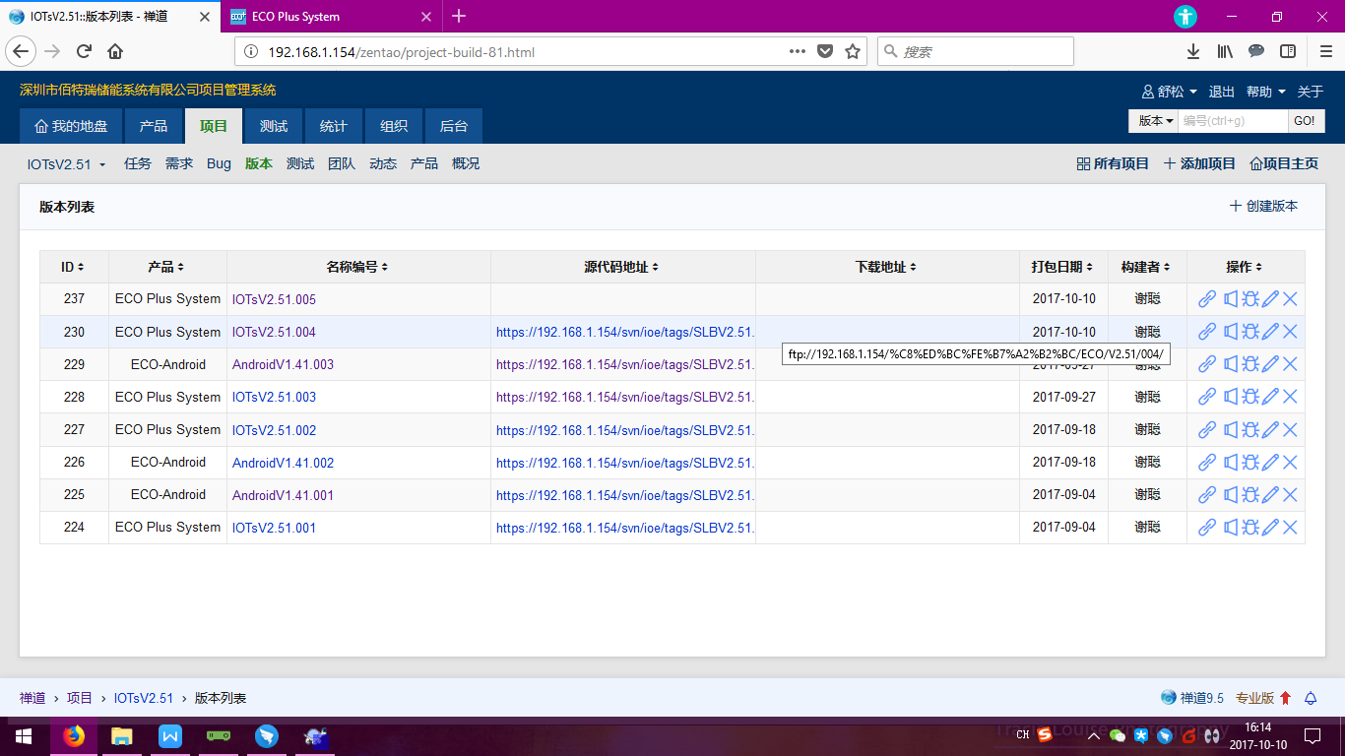
Task: Click the bug icon for IOTsV2.51.002
Action: click(x=1250, y=430)
